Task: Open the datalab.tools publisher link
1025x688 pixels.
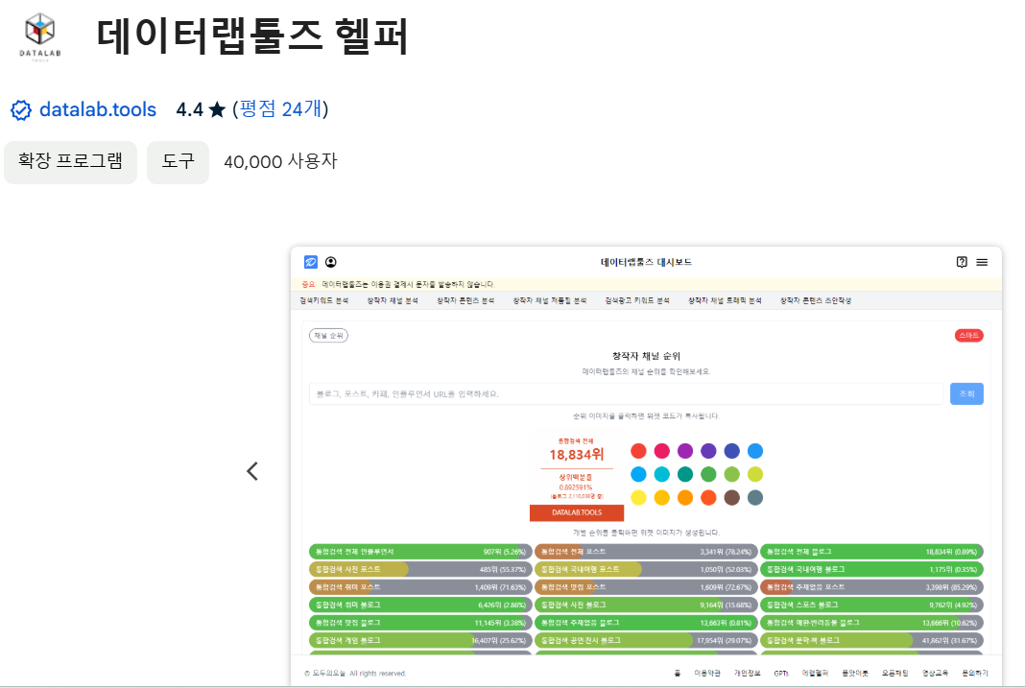Action: pyautogui.click(x=98, y=109)
